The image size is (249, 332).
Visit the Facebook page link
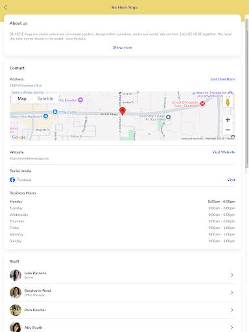231,180
